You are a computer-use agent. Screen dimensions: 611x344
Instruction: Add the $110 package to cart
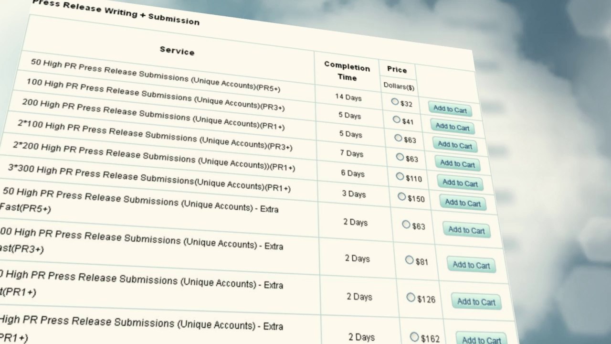(x=460, y=183)
